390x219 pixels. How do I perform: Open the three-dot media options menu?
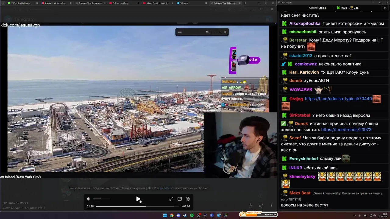click(271, 206)
